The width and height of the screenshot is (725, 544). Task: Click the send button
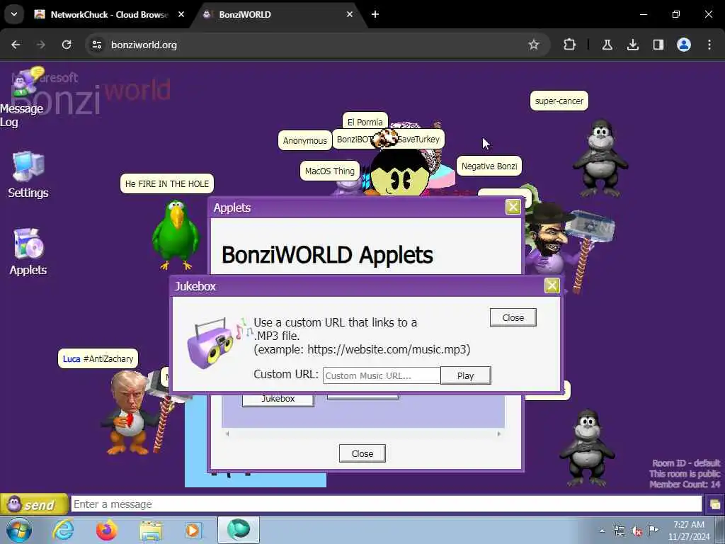(x=35, y=504)
